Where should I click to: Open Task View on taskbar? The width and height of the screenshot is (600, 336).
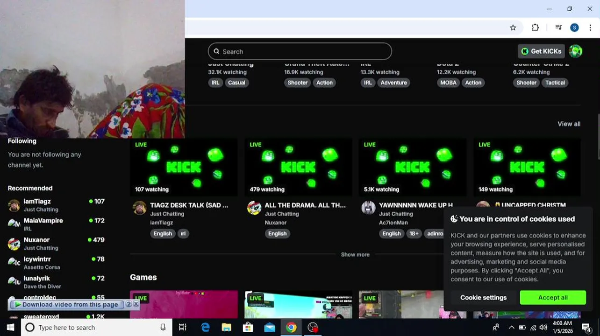[x=182, y=327]
